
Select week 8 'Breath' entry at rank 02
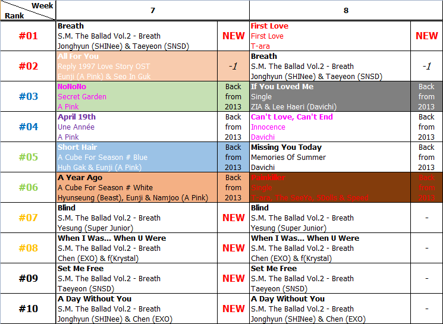pos(330,66)
